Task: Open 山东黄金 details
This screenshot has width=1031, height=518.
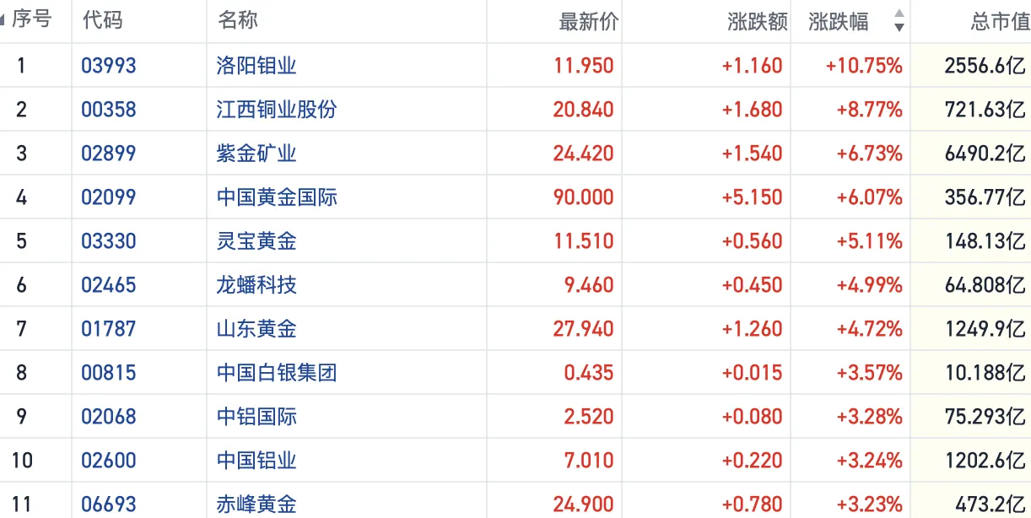Action: [256, 329]
